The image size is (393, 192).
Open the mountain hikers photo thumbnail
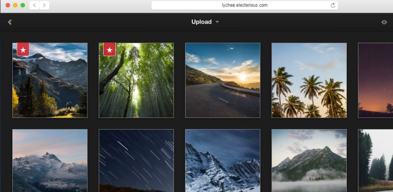click(x=50, y=80)
